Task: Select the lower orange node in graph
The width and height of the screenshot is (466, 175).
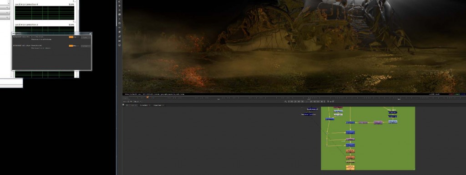Action: 350,157
